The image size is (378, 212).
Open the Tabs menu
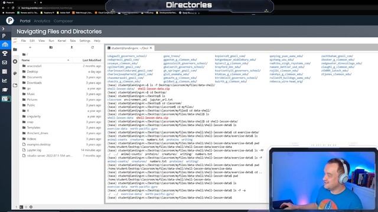point(73,41)
